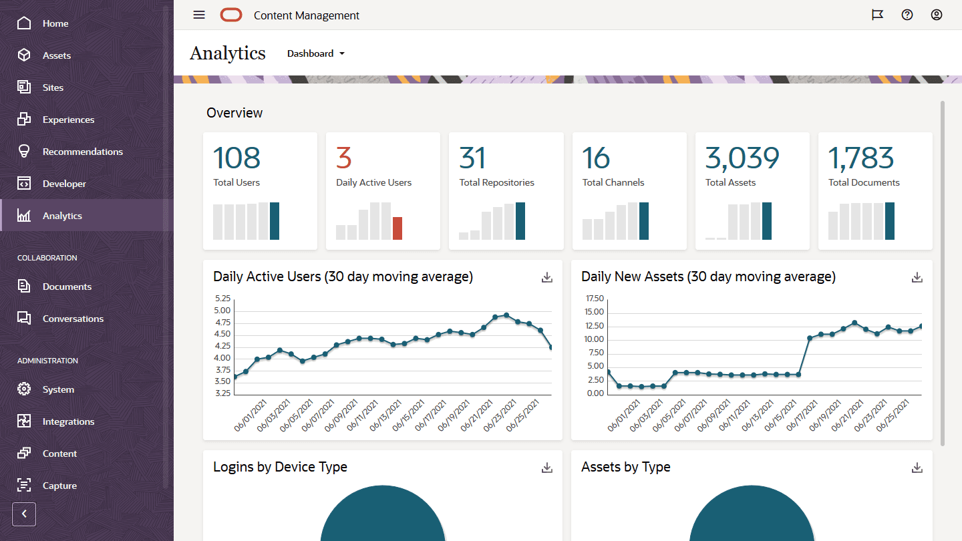Open Capture from the sidebar

coord(25,485)
